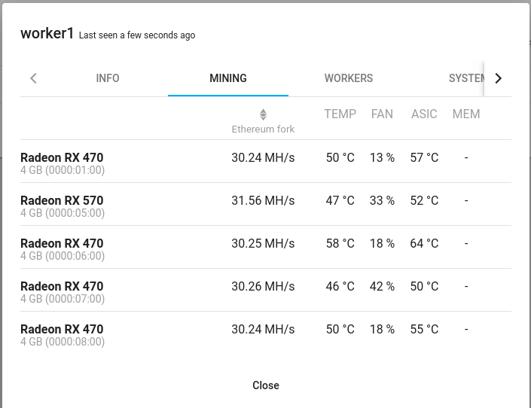Click the ASIC column header

pyautogui.click(x=424, y=114)
